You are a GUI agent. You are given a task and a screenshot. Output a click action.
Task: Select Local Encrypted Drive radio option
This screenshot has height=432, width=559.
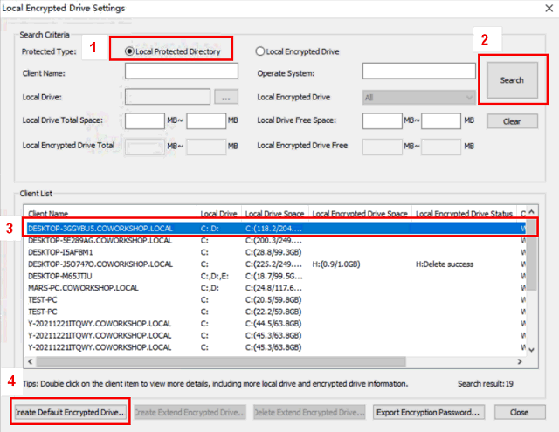click(261, 51)
